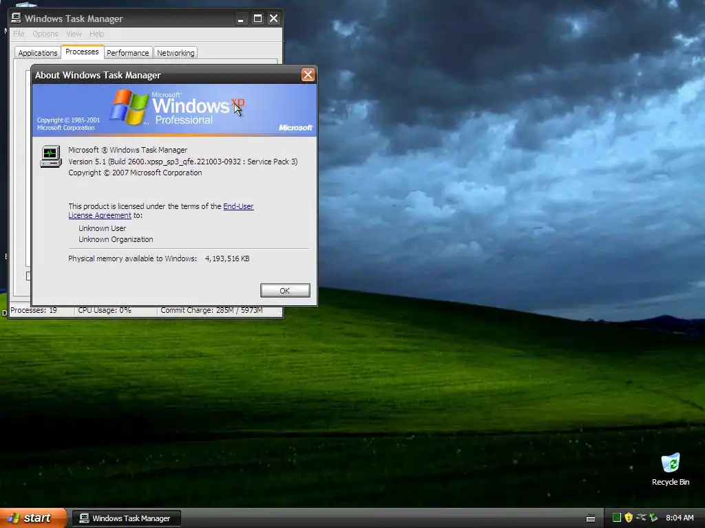The height and width of the screenshot is (528, 705).
Task: Click OK in the About dialog
Action: [285, 291]
